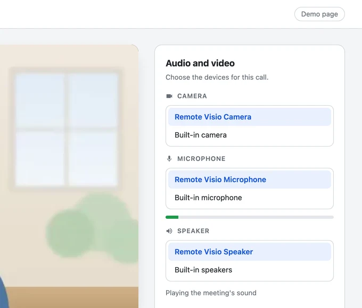Choose Built-in speakers option
The image size is (362, 308).
click(x=250, y=270)
